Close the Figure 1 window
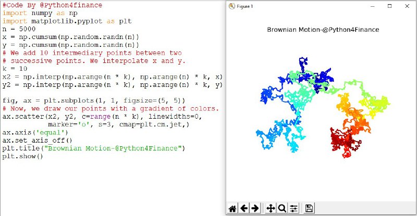This screenshot has height=216, width=417. [x=407, y=6]
